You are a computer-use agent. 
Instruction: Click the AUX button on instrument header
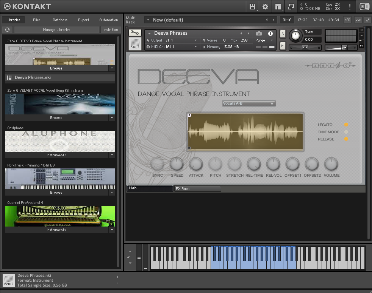tap(361, 40)
